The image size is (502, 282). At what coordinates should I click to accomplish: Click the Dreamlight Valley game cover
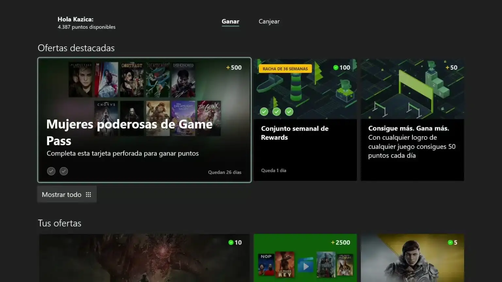click(x=183, y=118)
